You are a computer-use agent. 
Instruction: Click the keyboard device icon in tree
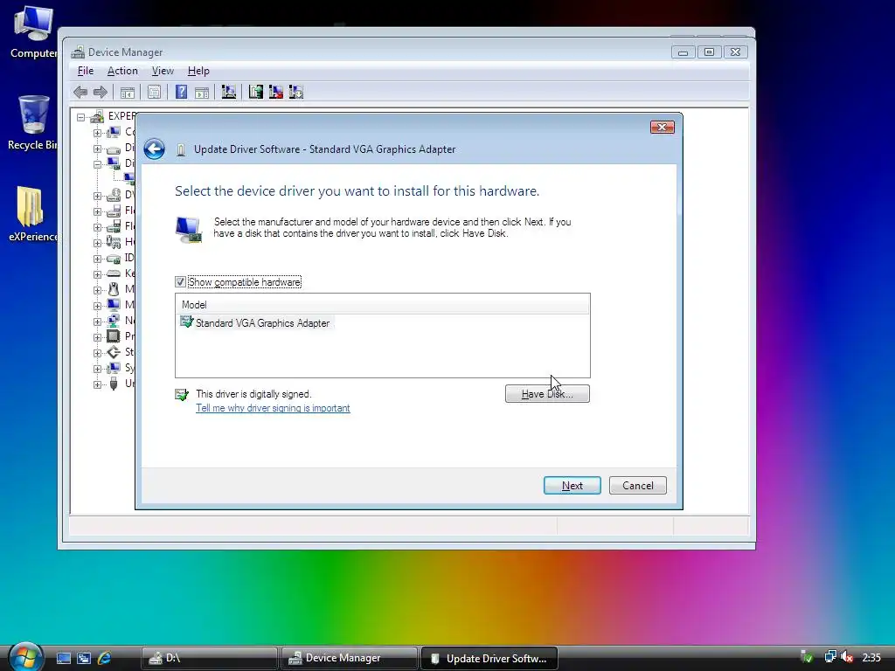click(114, 273)
